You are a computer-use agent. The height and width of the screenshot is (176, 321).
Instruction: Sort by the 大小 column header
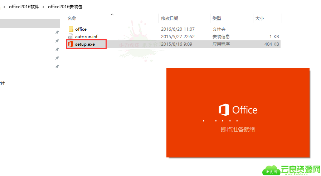tap(260, 18)
